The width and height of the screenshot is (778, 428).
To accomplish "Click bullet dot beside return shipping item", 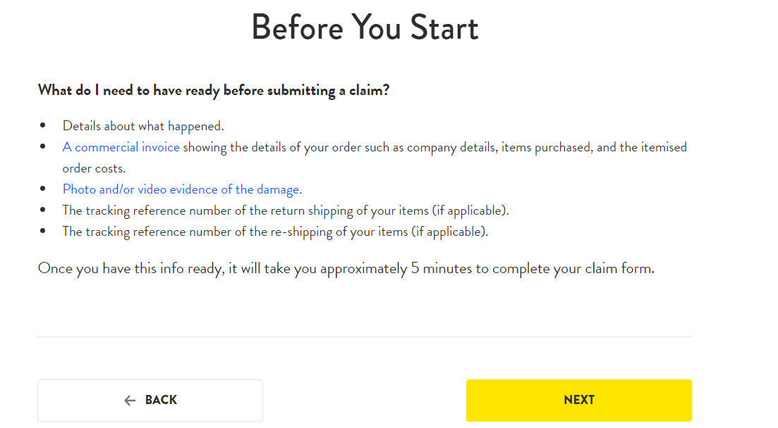I will point(42,210).
